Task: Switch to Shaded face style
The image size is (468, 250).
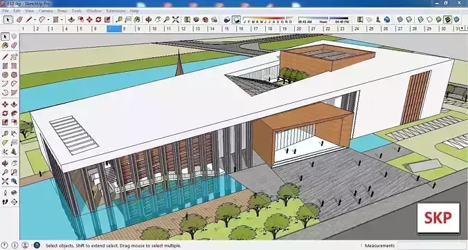Action: coord(438,19)
